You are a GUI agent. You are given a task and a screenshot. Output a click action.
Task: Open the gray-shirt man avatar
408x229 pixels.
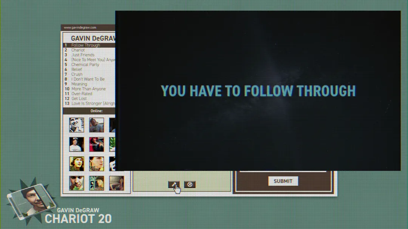click(x=97, y=125)
